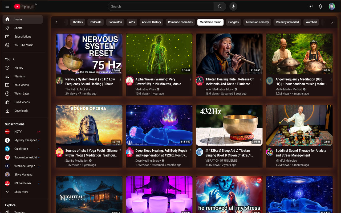
Task: Open options for Buddhist Sound Therapy video
Action: pos(331,151)
